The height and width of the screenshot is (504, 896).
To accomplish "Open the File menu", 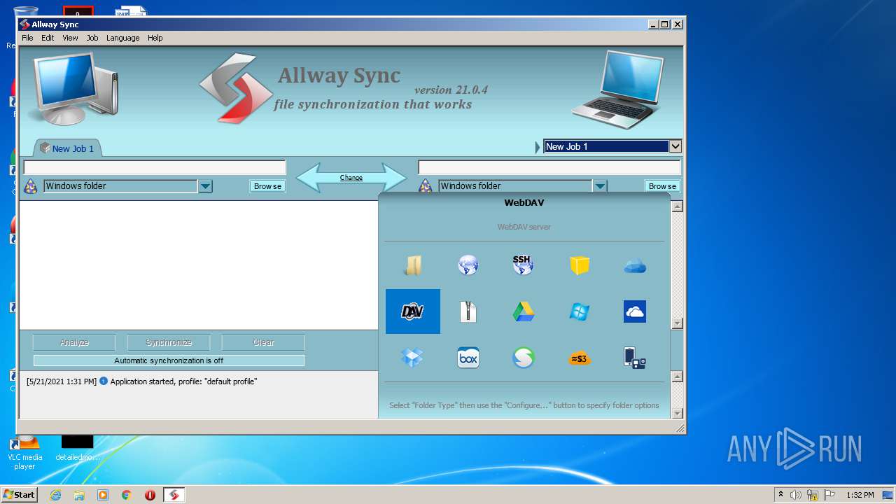I will (x=27, y=38).
